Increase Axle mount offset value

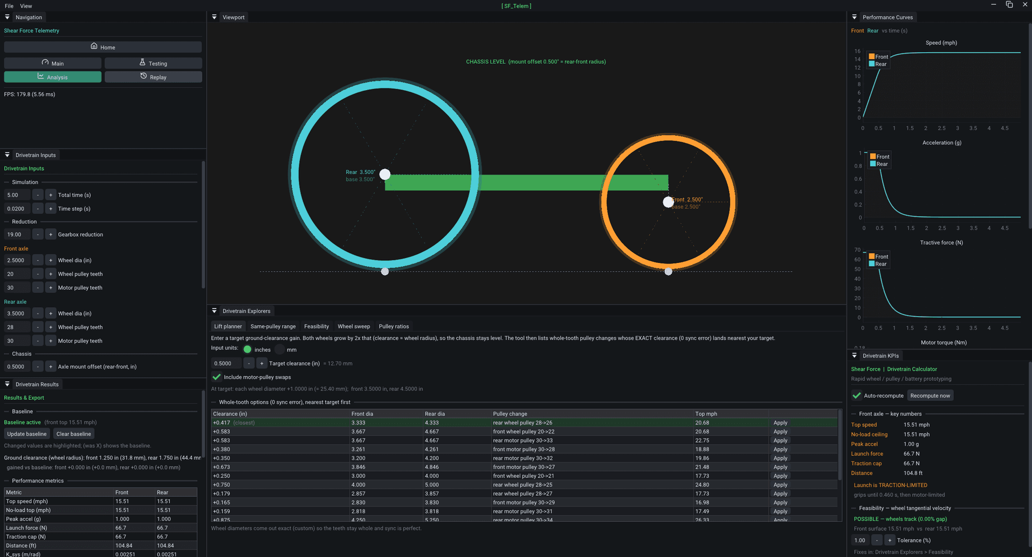tap(51, 367)
